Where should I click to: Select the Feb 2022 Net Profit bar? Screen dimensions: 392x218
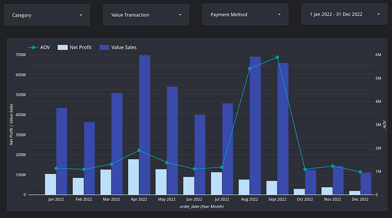click(78, 186)
